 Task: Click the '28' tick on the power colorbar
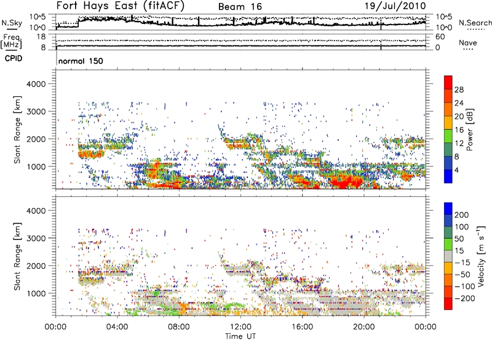[x=459, y=90]
